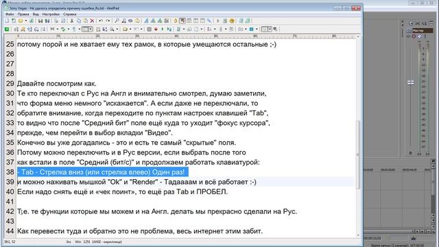Viewport: 439px width, 247px height.
Task: Expand the dropdown beside the green double-arrow icon
Action: click(x=69, y=29)
